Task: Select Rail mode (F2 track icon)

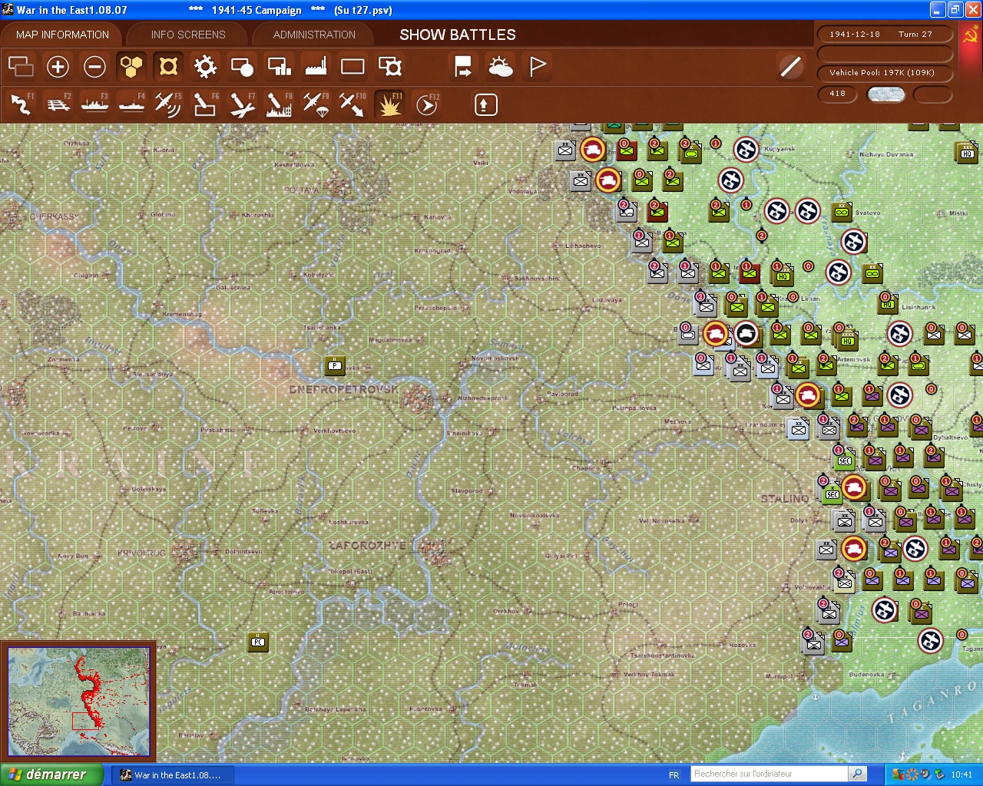Action: [x=58, y=104]
